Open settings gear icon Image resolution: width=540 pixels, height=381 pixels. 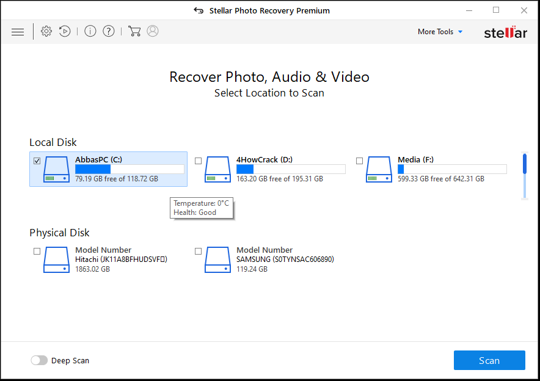pyautogui.click(x=46, y=31)
